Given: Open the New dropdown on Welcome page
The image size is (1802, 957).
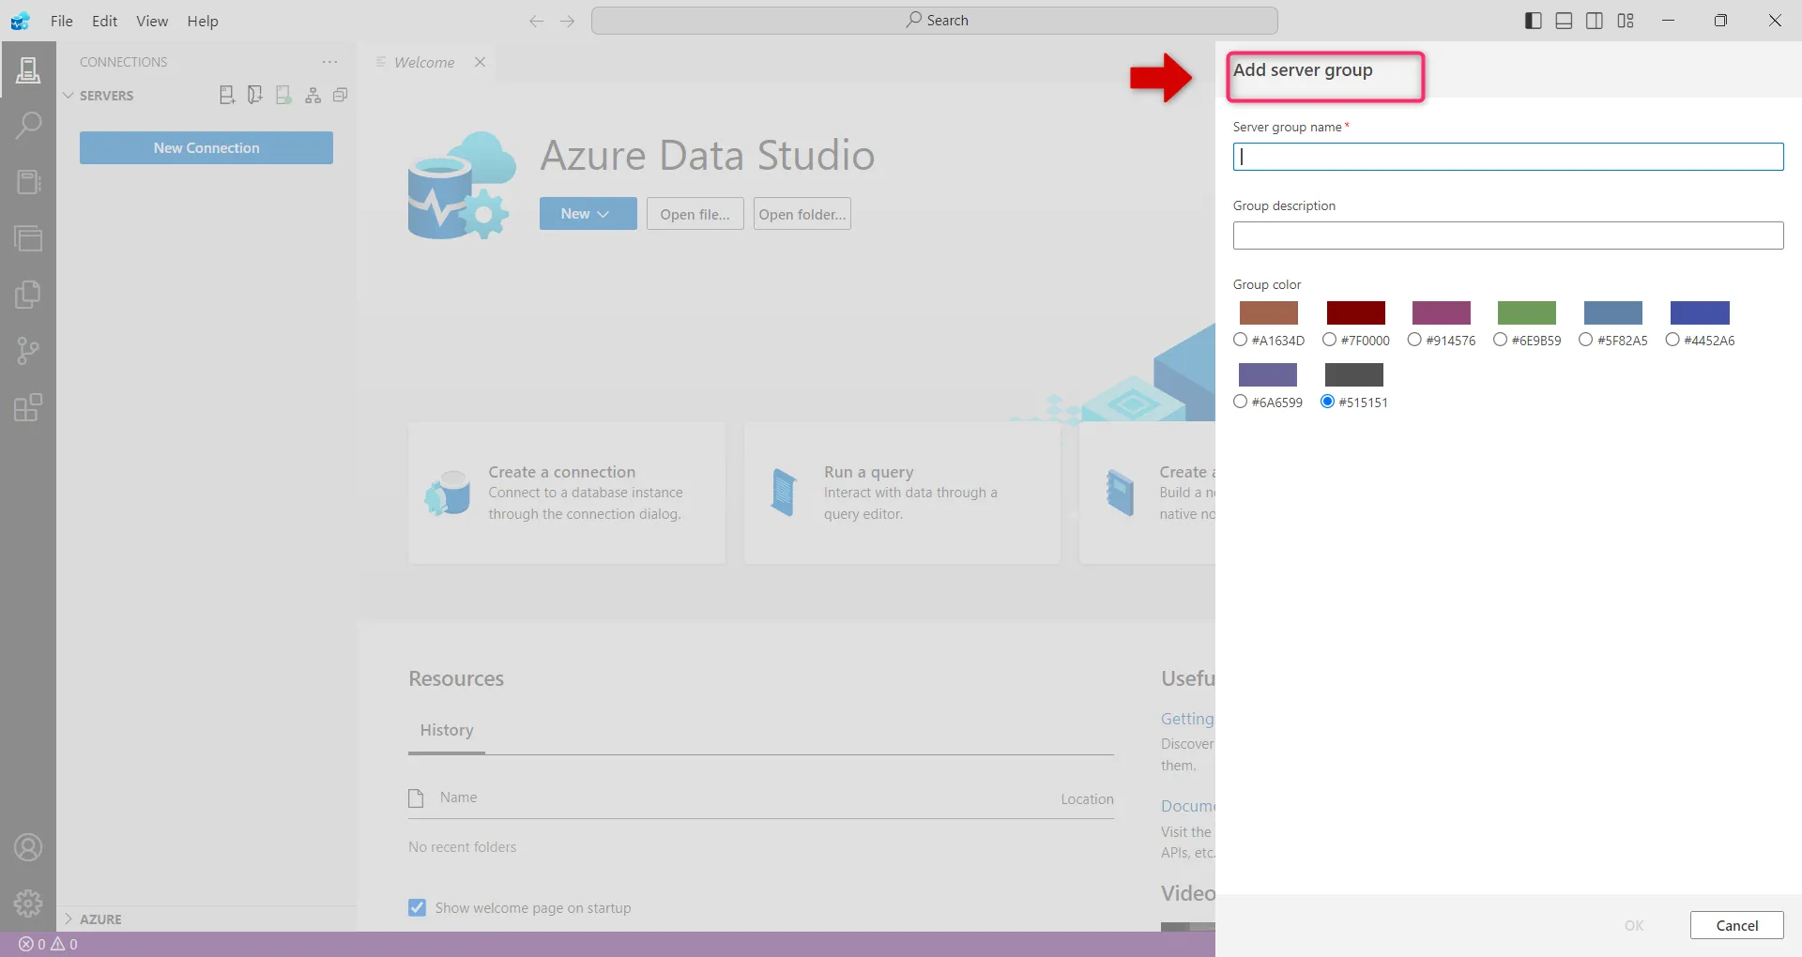Looking at the screenshot, I should pyautogui.click(x=588, y=214).
